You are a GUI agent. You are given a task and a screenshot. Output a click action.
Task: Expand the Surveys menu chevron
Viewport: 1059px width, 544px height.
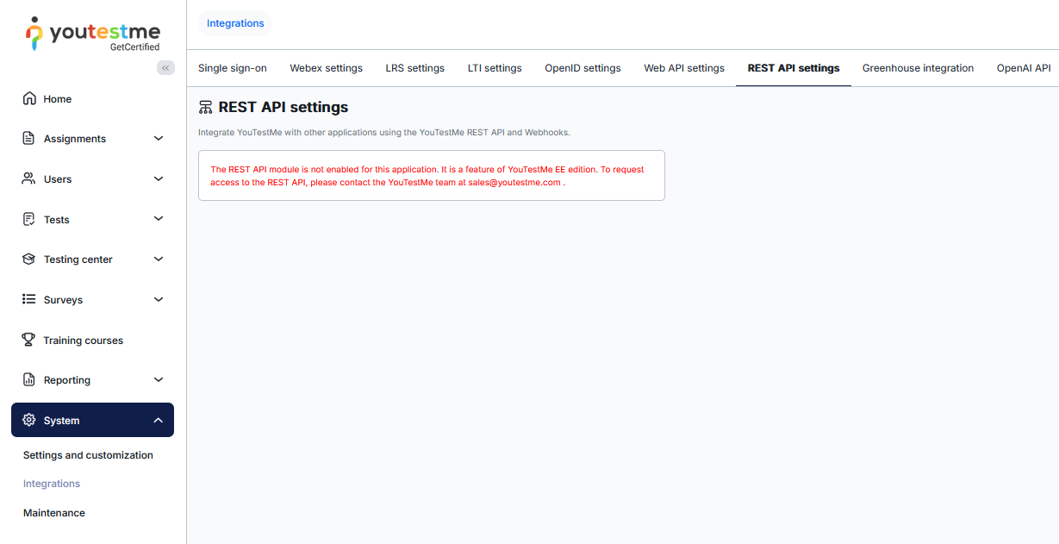click(x=159, y=299)
